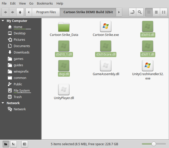
Task: Hide the sidebar with the status bar button
Action: [x=25, y=144]
